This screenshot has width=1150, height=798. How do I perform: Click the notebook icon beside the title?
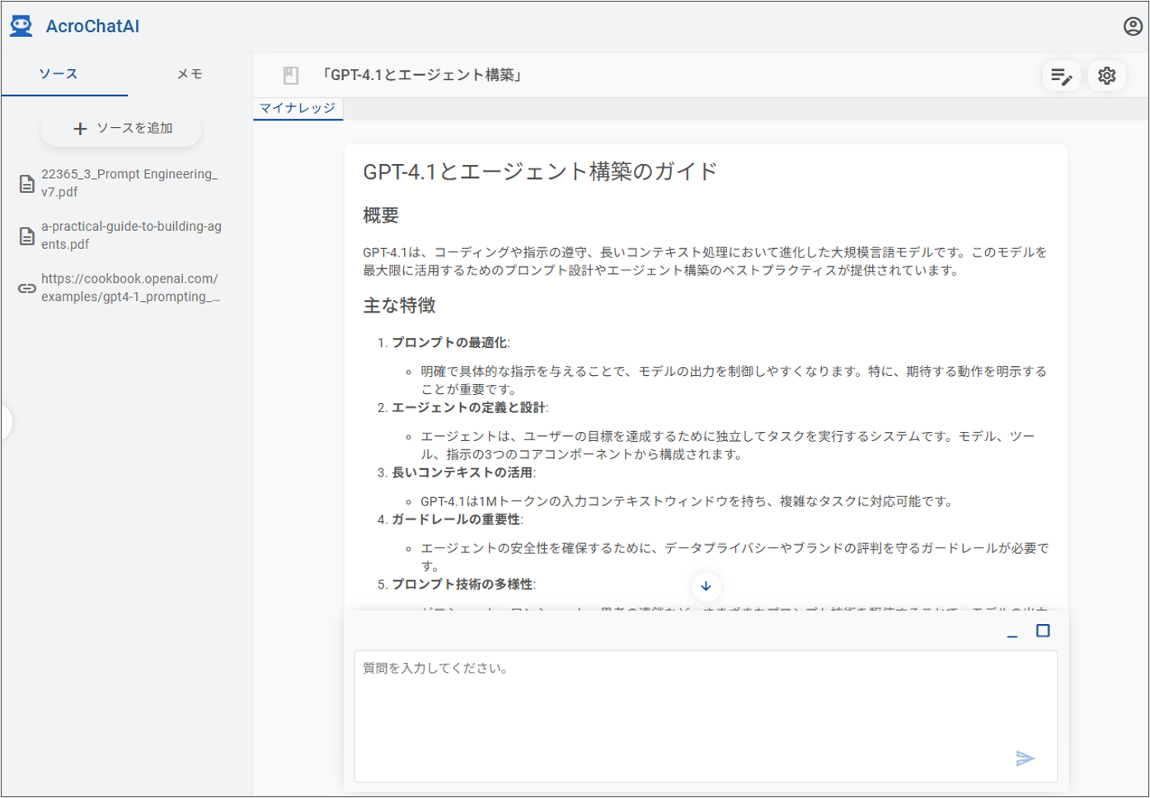pyautogui.click(x=290, y=75)
